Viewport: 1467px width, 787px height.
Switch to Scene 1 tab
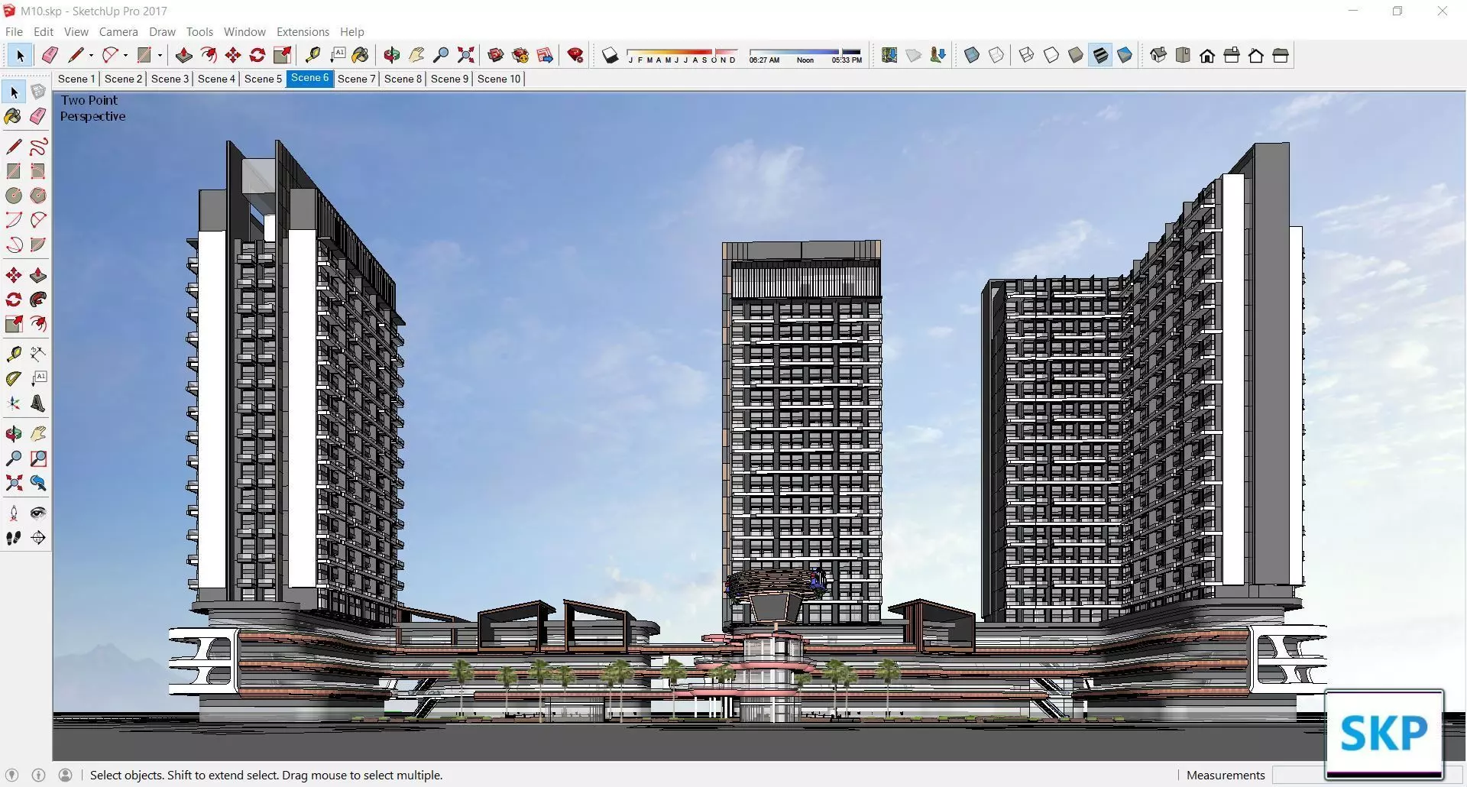tap(76, 79)
